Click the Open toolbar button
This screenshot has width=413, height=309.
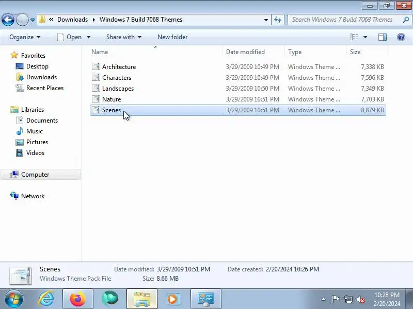(x=70, y=37)
